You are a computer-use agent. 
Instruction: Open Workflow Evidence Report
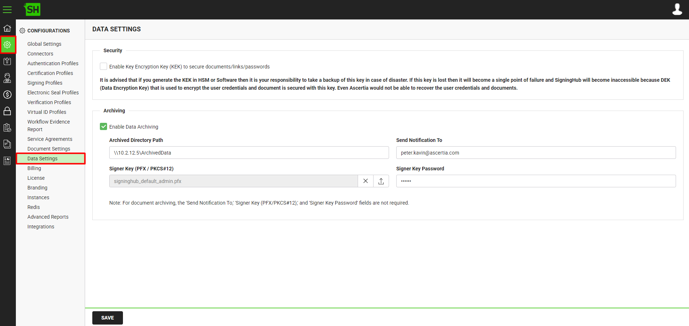(49, 125)
